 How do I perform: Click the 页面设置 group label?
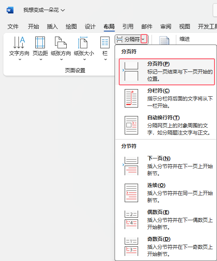point(75,71)
